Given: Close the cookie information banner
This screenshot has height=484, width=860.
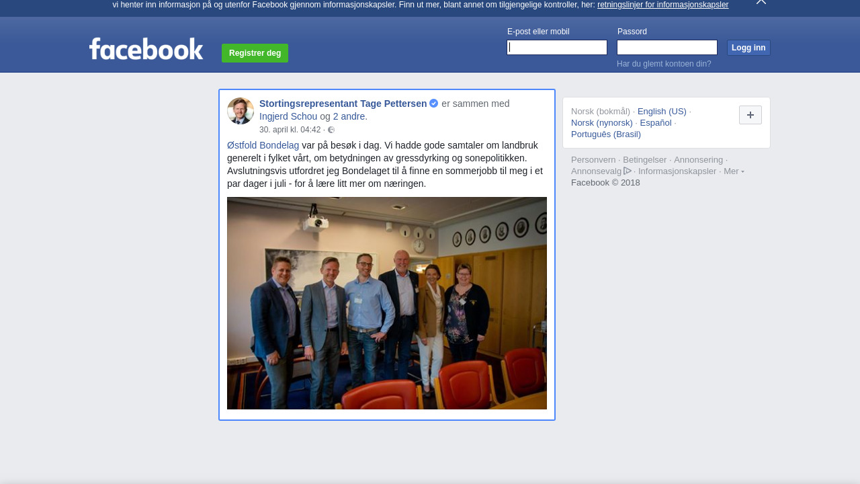Looking at the screenshot, I should pos(761,2).
